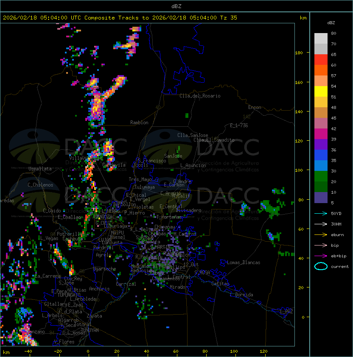Click the 'Catitas' map label
353x357 pixels.
[x=220, y=284]
